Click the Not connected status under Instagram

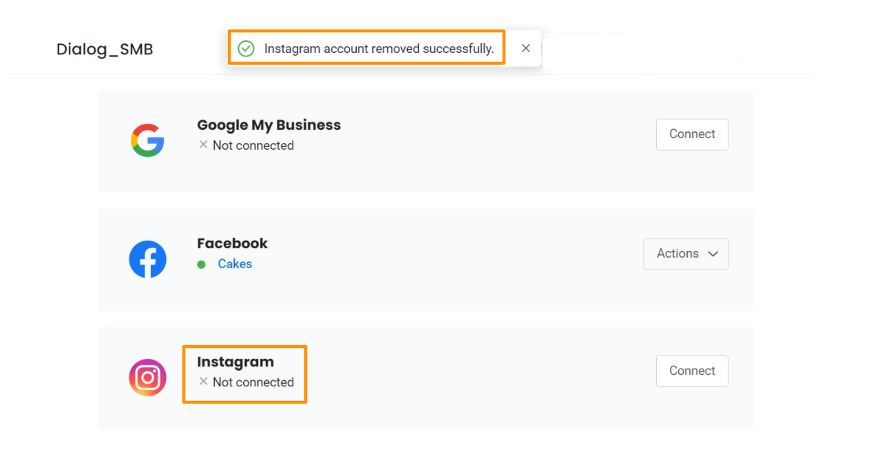253,382
